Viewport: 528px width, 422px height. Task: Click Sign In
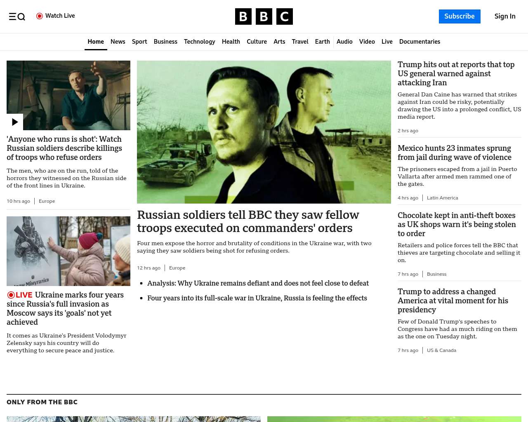tap(505, 16)
